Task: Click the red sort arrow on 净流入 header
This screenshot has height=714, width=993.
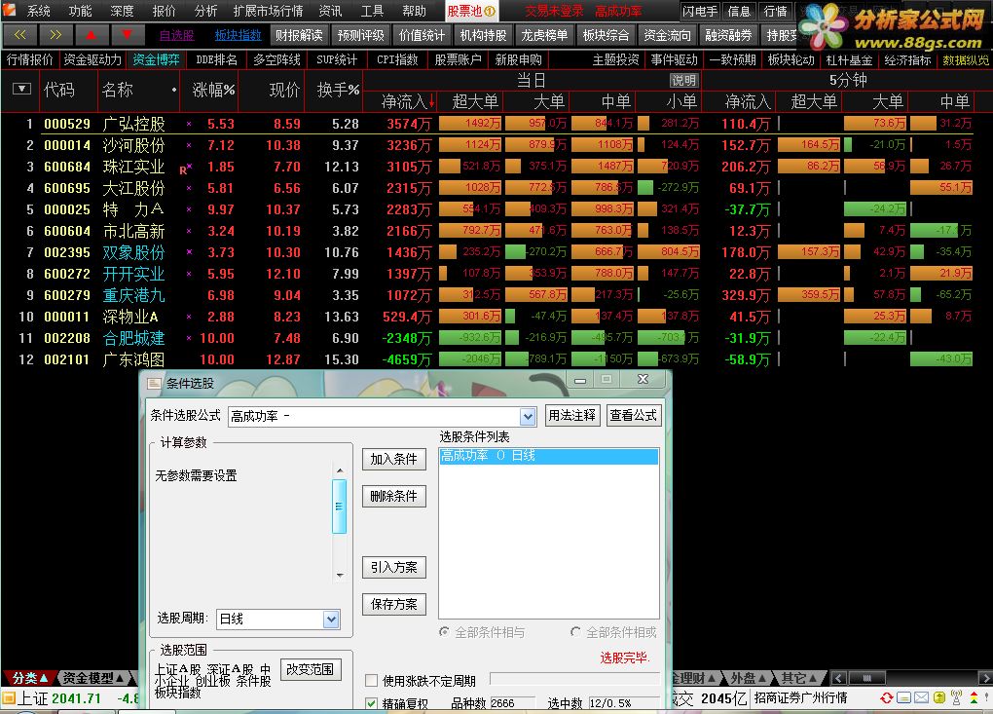Action: [x=432, y=101]
